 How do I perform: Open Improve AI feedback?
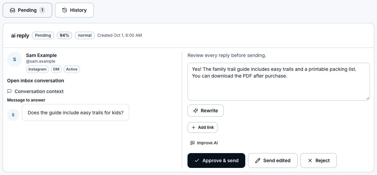point(204,143)
